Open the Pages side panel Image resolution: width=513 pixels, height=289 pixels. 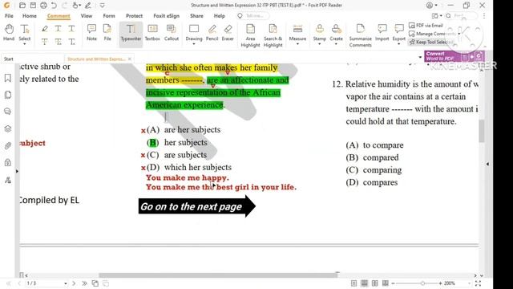pos(8,95)
